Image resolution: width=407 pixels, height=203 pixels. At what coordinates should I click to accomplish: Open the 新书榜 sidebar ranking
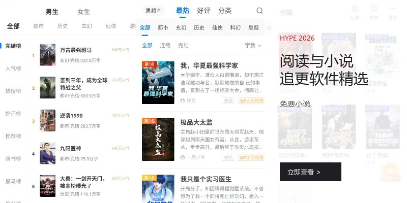pyautogui.click(x=13, y=159)
